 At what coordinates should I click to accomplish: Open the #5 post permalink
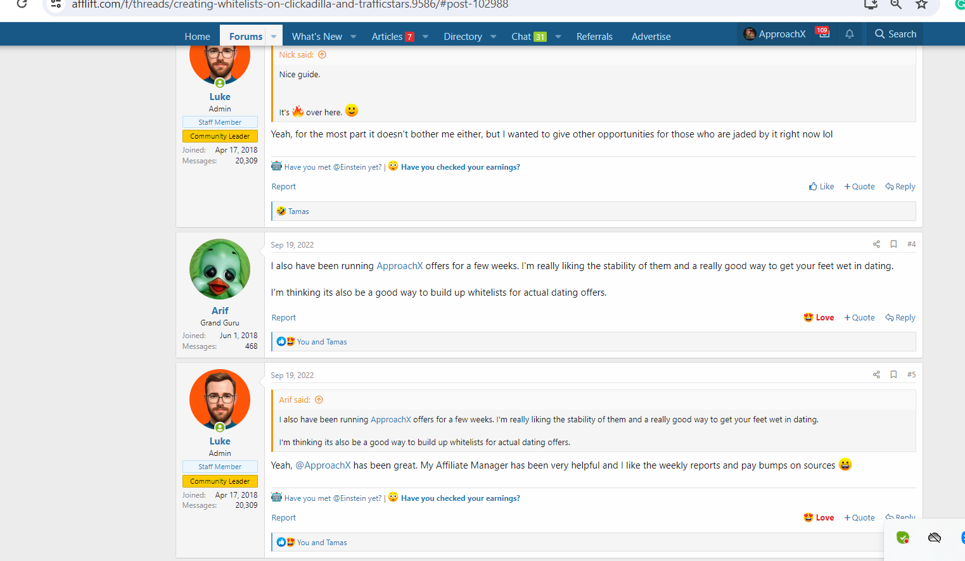click(911, 375)
